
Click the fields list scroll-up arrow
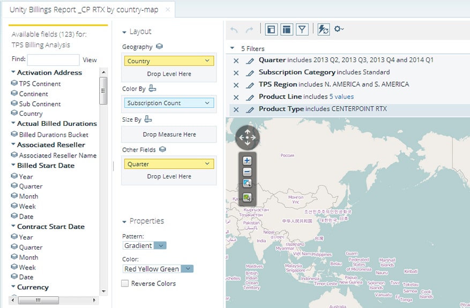(103, 72)
